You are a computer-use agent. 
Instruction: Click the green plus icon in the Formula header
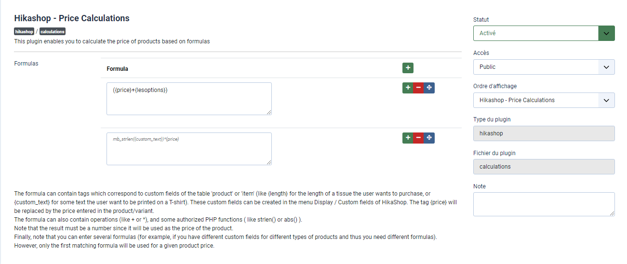pyautogui.click(x=408, y=68)
